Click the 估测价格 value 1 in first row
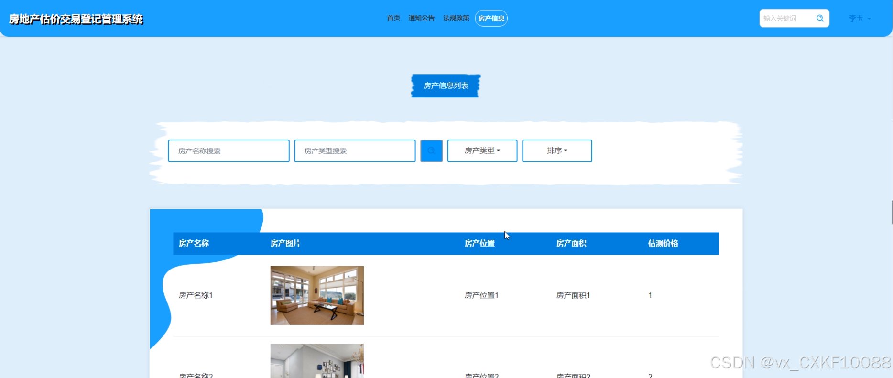The height and width of the screenshot is (378, 893). point(650,295)
